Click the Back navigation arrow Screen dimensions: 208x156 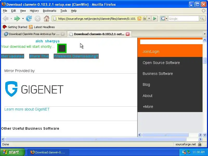pos(5,18)
